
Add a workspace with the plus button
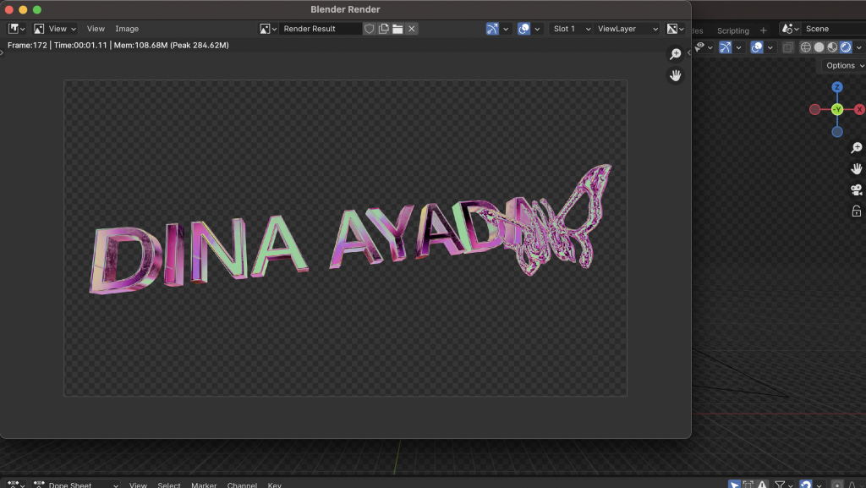(x=764, y=30)
